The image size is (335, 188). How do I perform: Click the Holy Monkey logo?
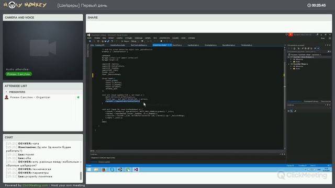tap(25, 5)
